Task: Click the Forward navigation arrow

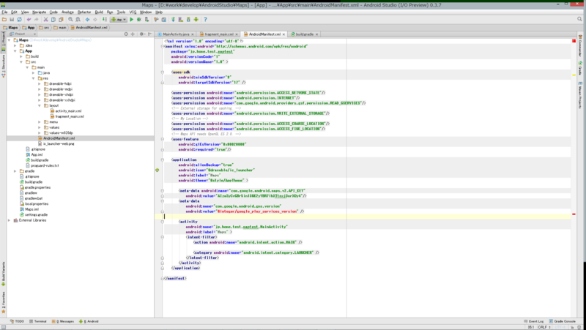Action: 95,20
